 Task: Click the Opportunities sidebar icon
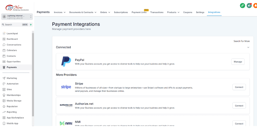[x=4, y=62]
